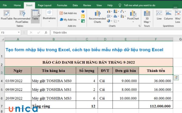Screen dimensions: 182x113
Task: Open the Help tab
Action: click(x=110, y=5)
